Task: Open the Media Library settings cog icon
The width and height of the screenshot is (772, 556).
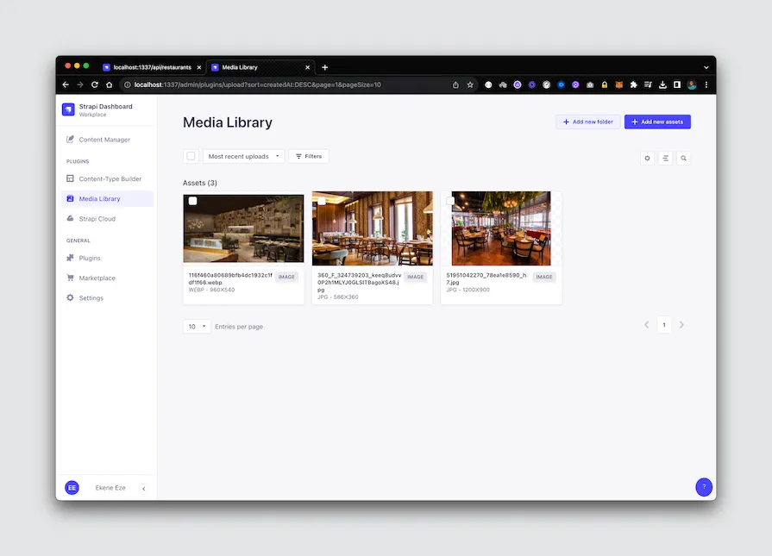Action: [647, 158]
